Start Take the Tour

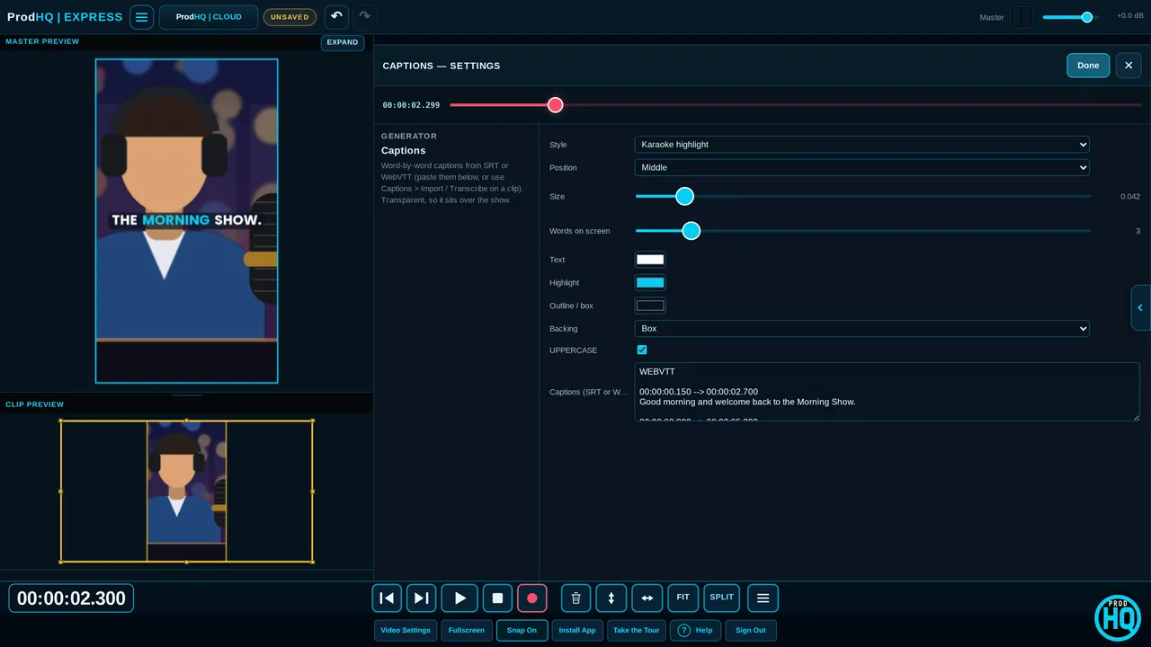click(637, 631)
